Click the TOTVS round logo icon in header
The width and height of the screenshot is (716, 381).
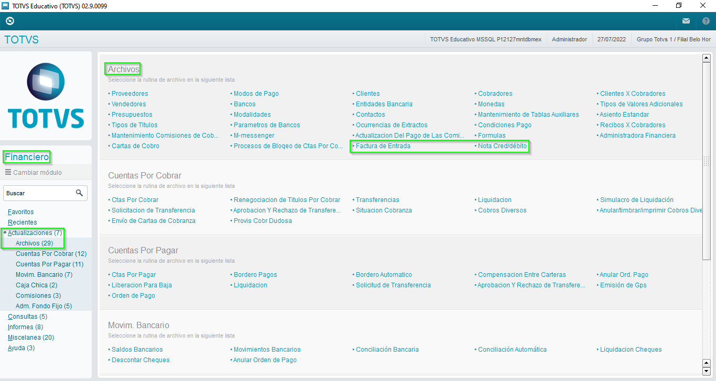10,21
